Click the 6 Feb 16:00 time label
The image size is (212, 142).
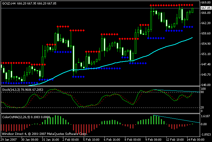coord(112,139)
